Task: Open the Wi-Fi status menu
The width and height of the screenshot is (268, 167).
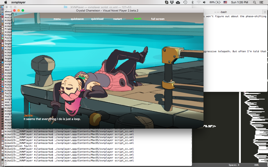Action: [x=198, y=2]
